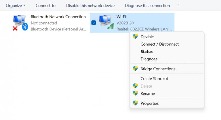This screenshot has height=120, width=221.
Task: Click the shield icon next to Disable
Action: pos(135,36)
